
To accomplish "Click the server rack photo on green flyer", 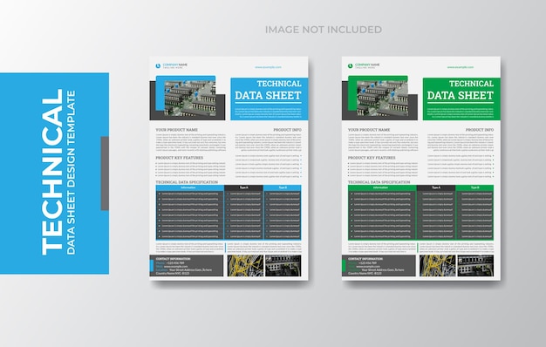I will pos(475,266).
